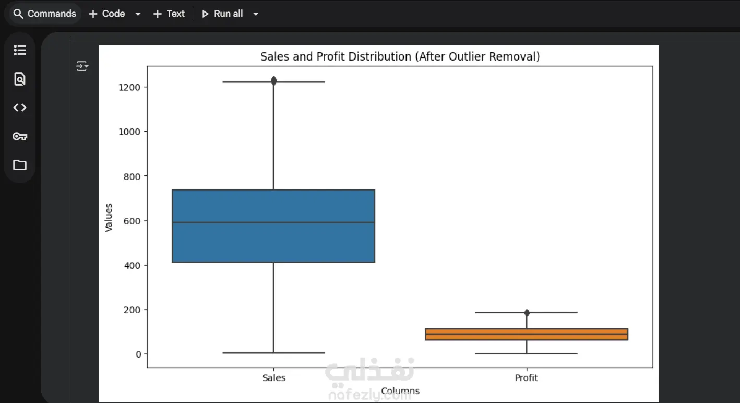This screenshot has width=740, height=403.
Task: Insert a new Text cell
Action: (169, 14)
